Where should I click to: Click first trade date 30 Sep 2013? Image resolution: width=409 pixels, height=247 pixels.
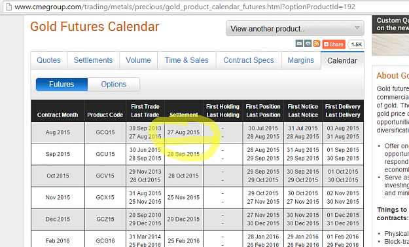click(145, 128)
